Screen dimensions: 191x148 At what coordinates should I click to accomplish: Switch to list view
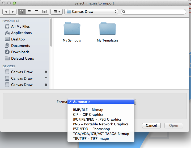tap(29, 12)
